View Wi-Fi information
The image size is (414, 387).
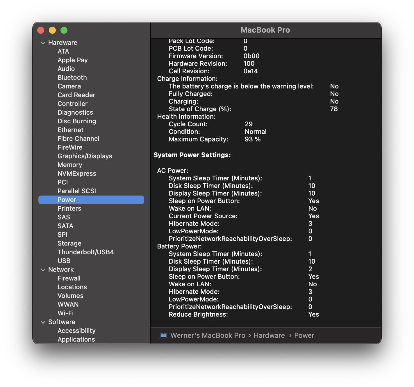(x=66, y=313)
